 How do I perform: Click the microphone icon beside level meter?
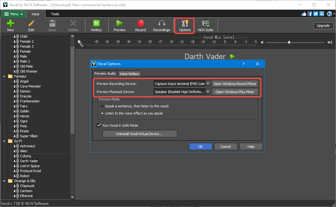point(81,44)
